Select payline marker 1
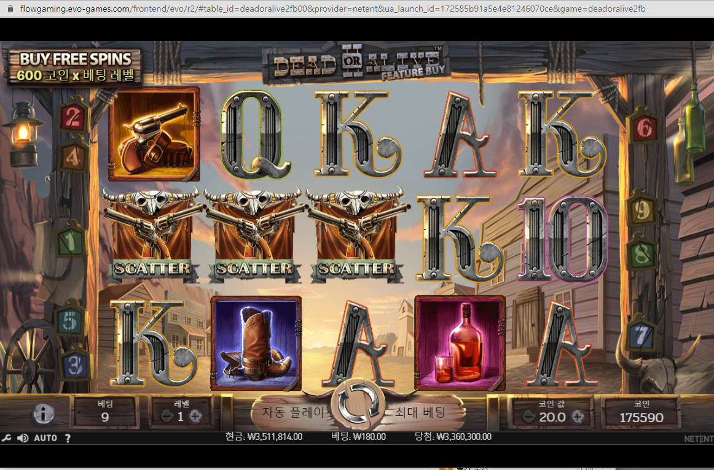 tap(71, 241)
